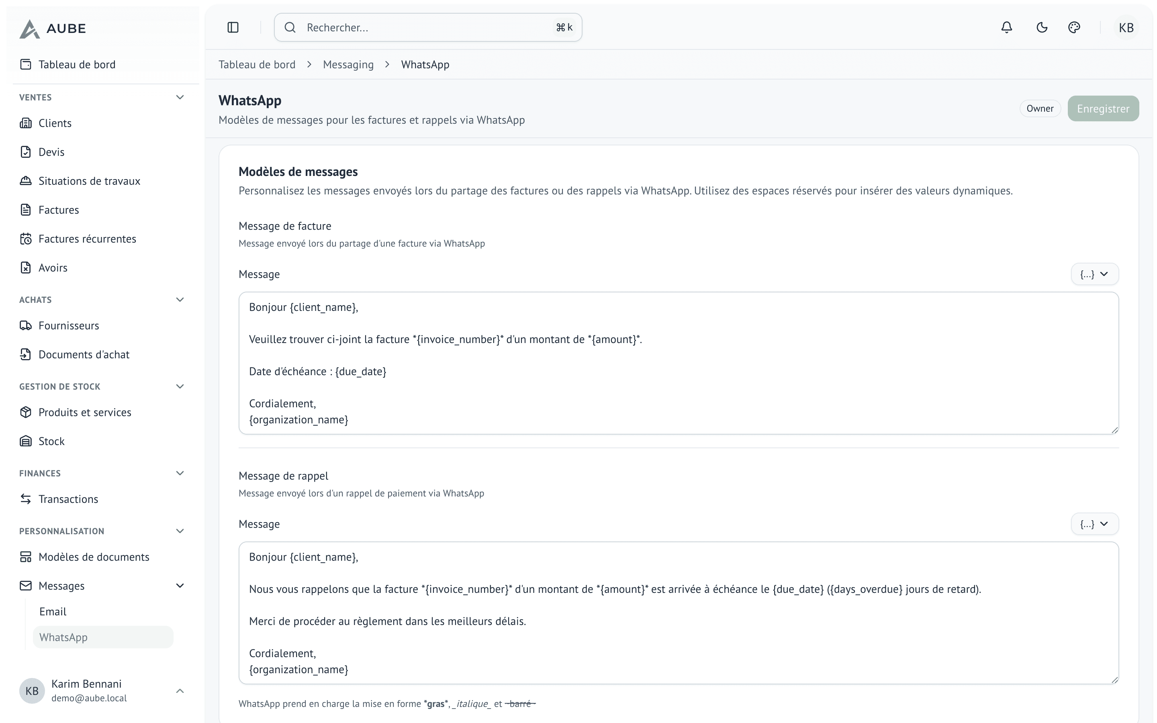Click the Devis document icon
The image size is (1157, 723).
26,152
